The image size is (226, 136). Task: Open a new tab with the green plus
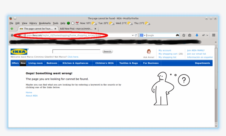pyautogui.click(x=12, y=29)
